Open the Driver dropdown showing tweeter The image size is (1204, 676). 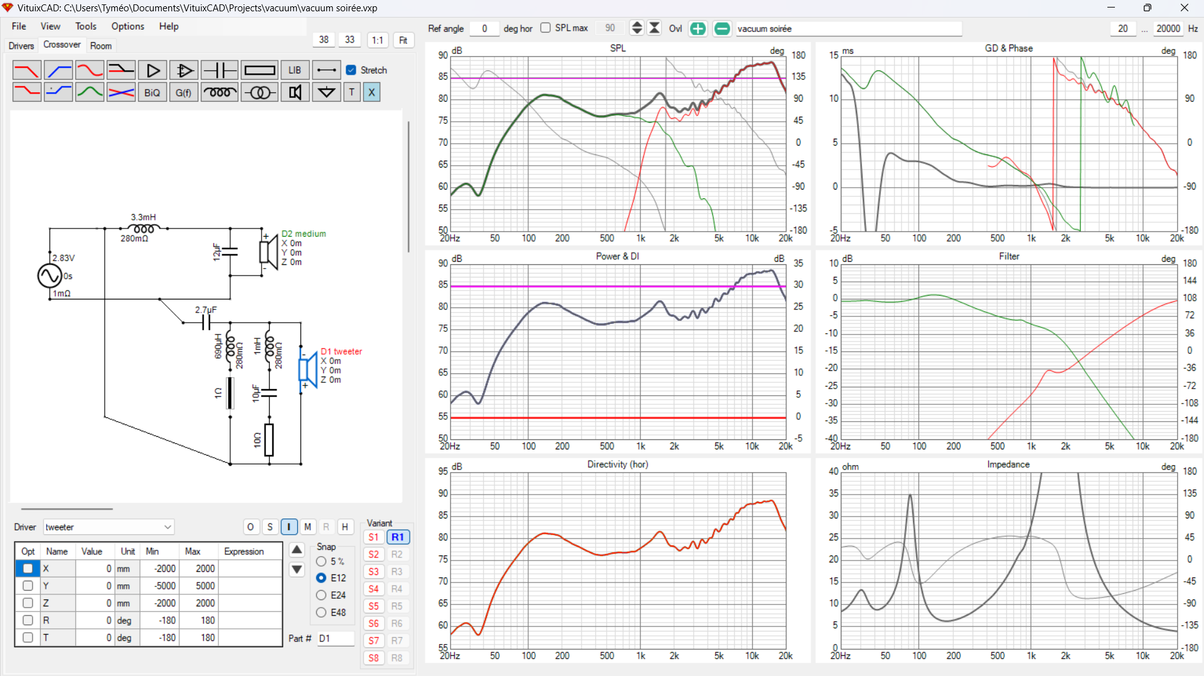[109, 527]
